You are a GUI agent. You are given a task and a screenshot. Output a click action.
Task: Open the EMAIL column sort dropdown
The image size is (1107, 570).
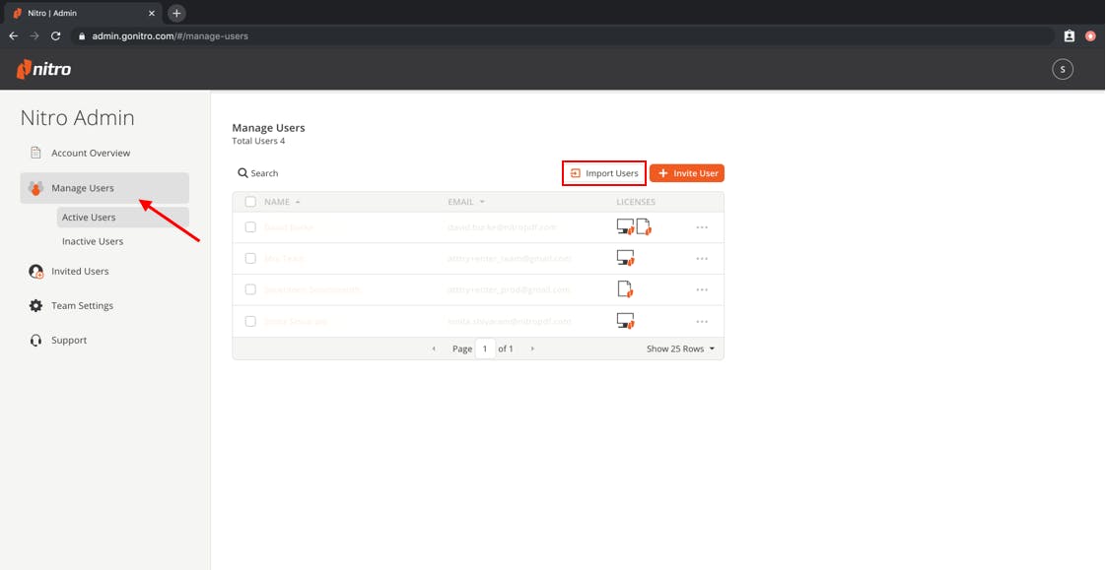click(482, 201)
